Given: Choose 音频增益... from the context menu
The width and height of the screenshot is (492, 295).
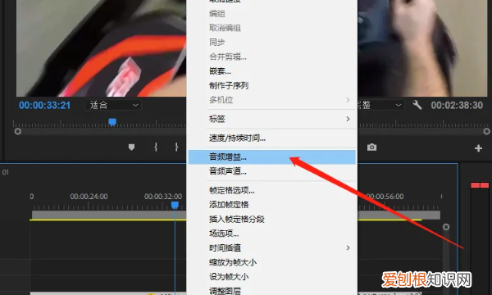Looking at the screenshot, I should [x=271, y=157].
